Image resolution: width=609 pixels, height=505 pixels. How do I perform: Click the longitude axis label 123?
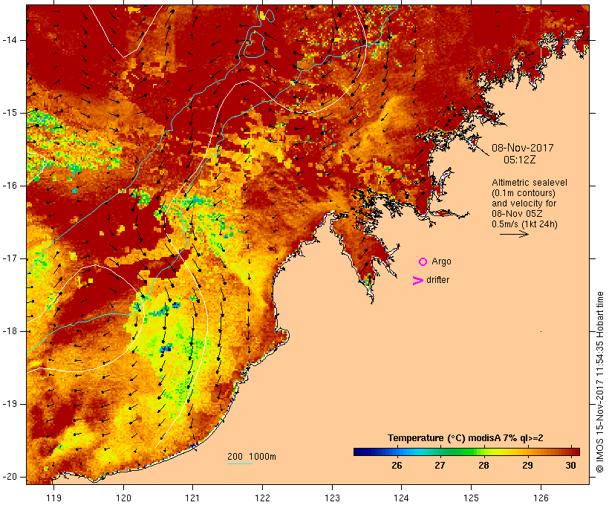click(x=332, y=498)
